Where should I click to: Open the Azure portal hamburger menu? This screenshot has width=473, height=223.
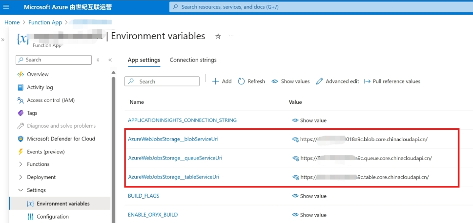point(6,7)
